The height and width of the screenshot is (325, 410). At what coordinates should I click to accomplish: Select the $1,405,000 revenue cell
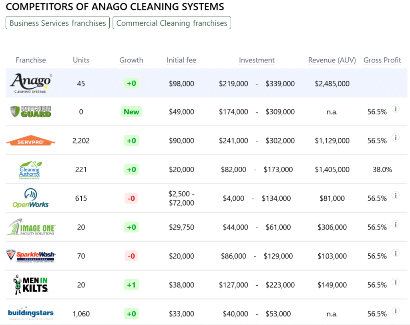332,170
